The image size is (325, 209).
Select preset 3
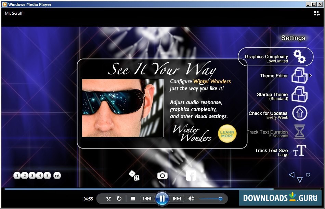[x=32, y=176]
